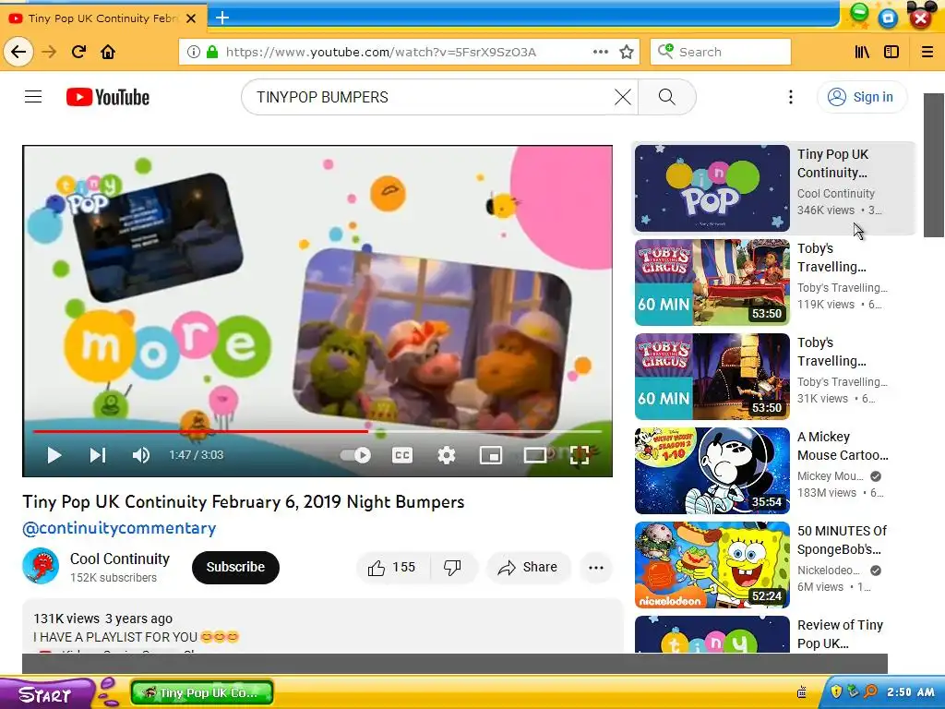945x709 pixels.
Task: Close the Tiny Pop UK Continuity tab
Action: [x=191, y=18]
